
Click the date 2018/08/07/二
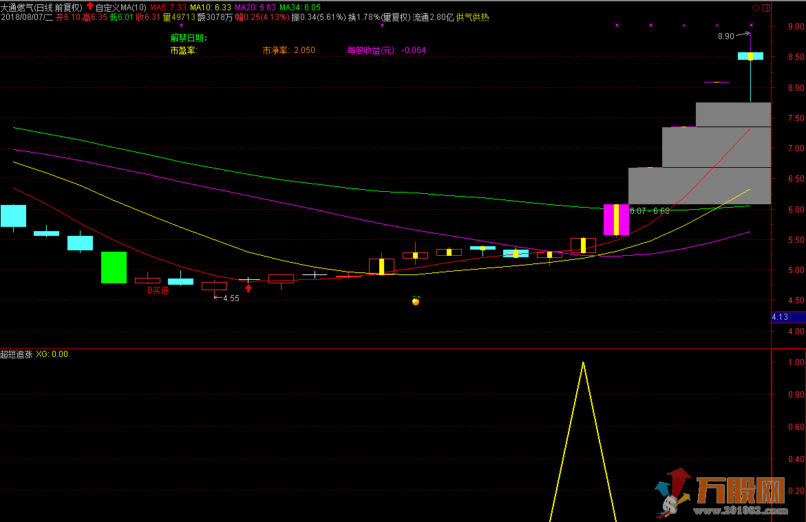point(27,17)
